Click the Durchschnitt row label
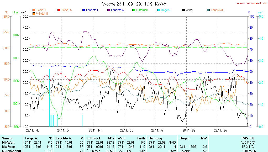Image resolution: width=268 pixels, height=152 pixels. click(x=12, y=151)
